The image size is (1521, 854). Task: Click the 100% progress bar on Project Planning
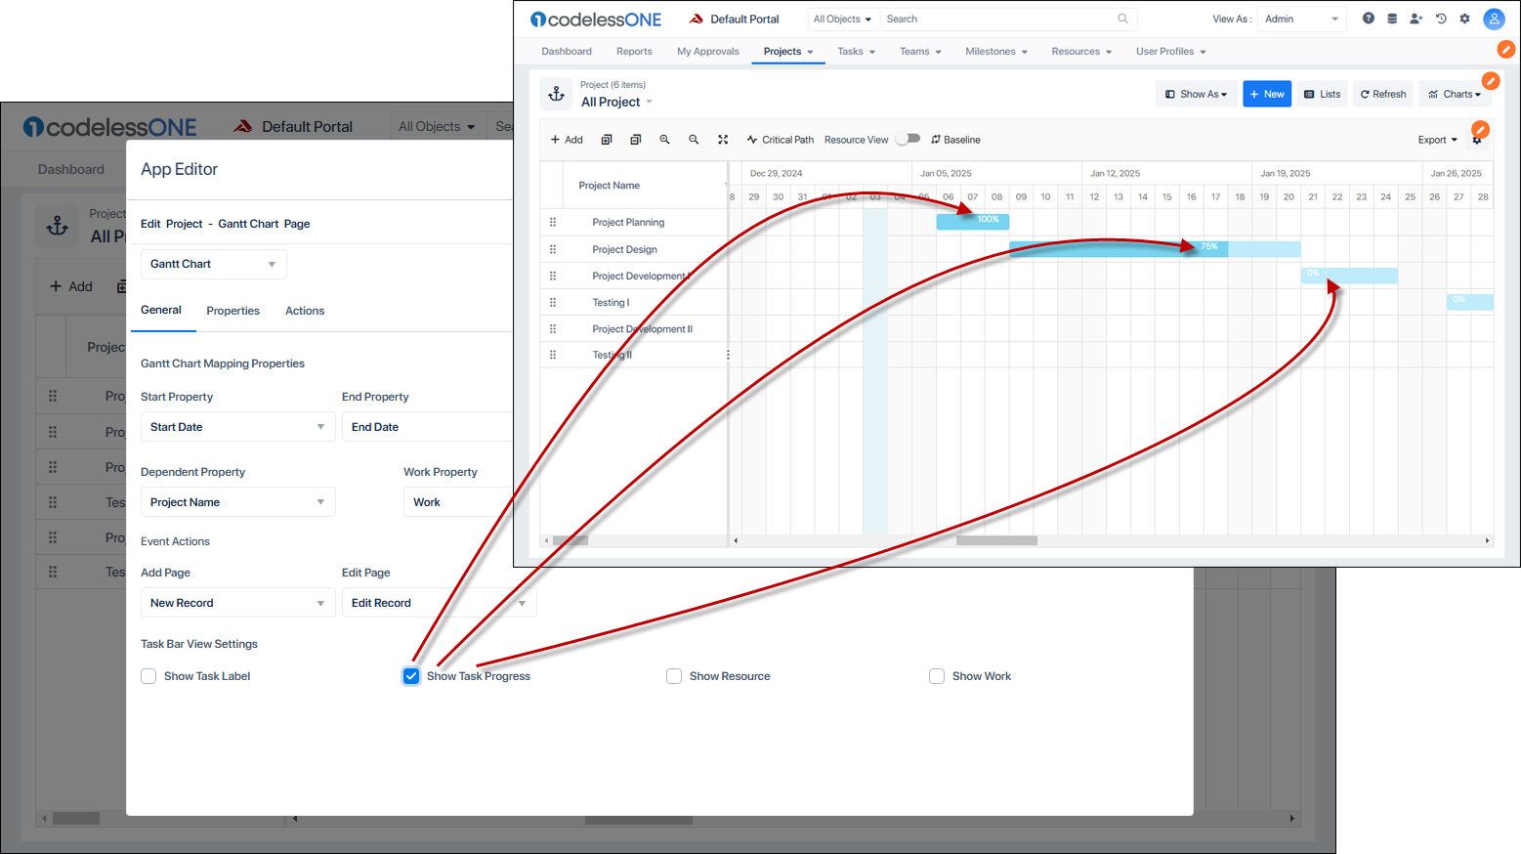pos(973,221)
